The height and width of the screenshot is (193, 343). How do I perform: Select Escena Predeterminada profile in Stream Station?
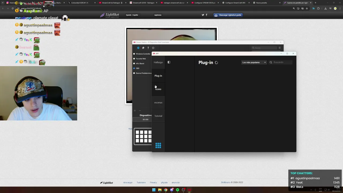click(x=143, y=73)
